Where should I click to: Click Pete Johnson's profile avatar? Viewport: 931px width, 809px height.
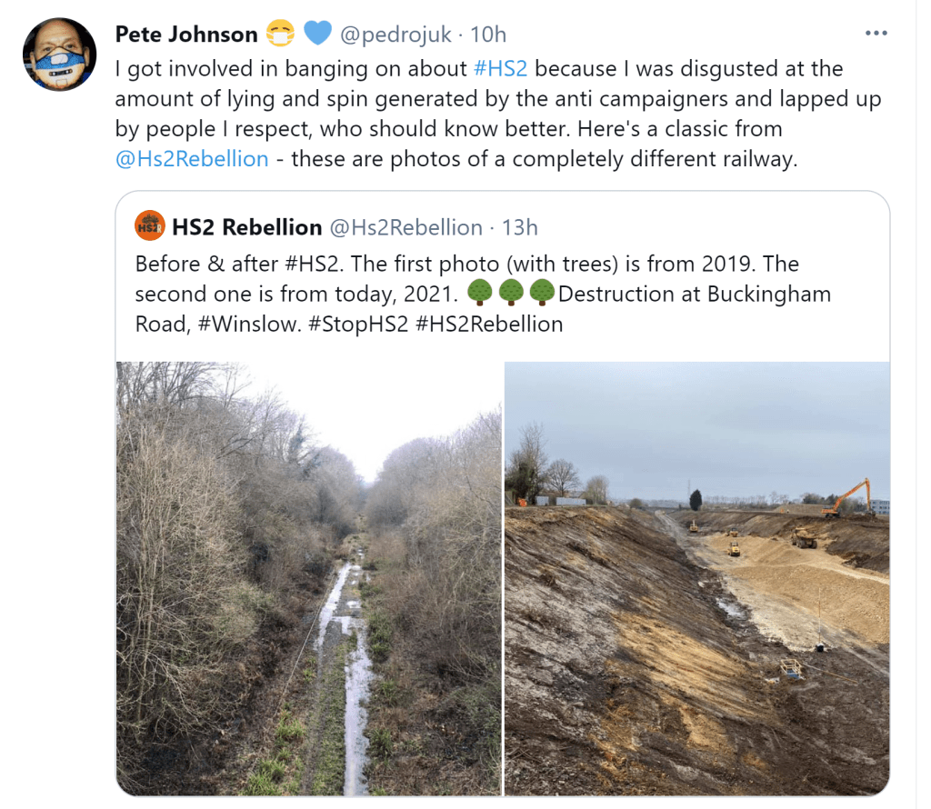tap(59, 54)
